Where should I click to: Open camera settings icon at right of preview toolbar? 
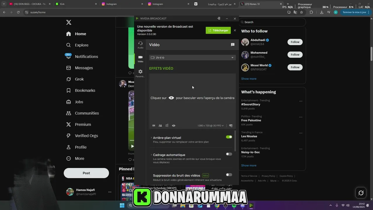[x=231, y=125]
